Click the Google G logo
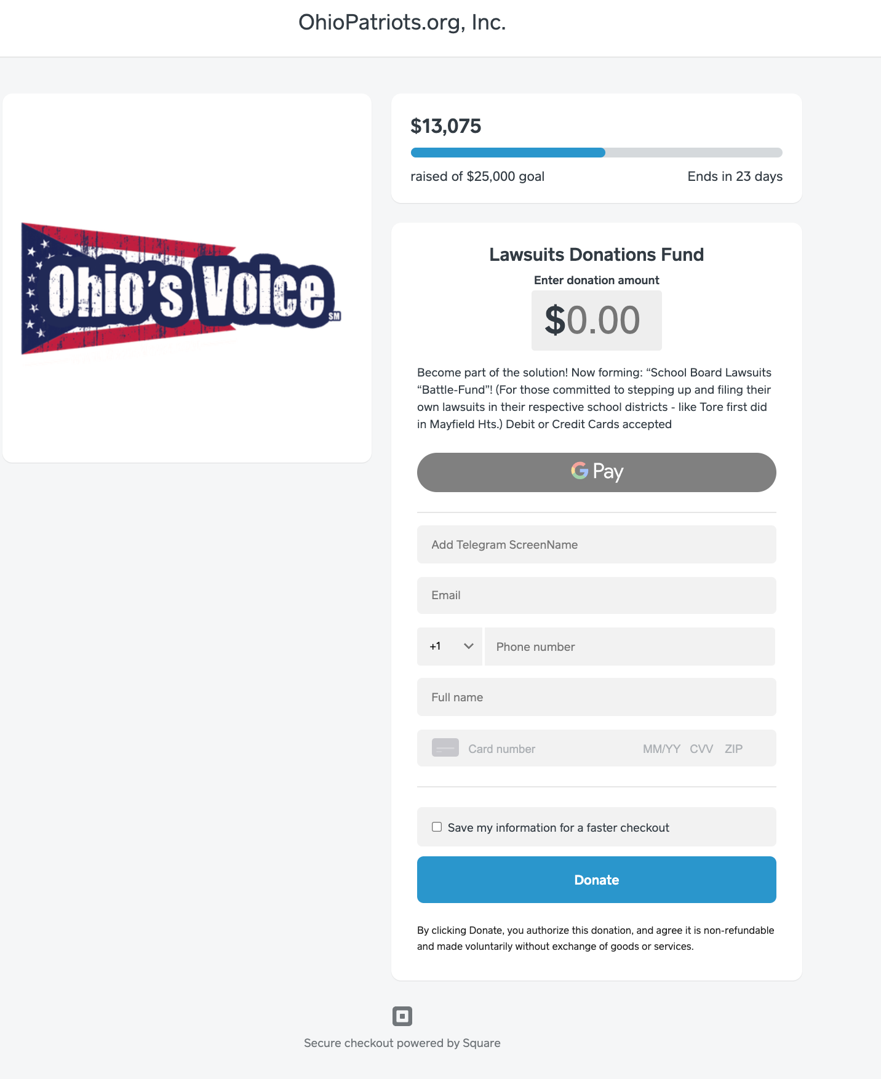This screenshot has height=1079, width=881. pos(580,471)
